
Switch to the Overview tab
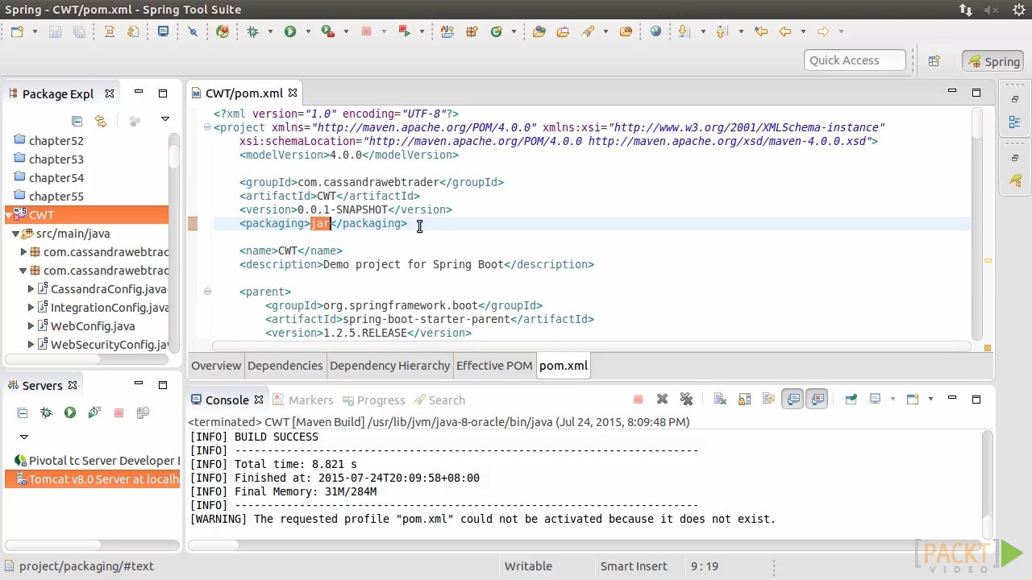[216, 366]
